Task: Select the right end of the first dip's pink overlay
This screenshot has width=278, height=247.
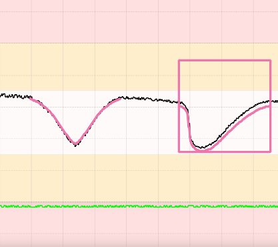Action: (x=120, y=99)
